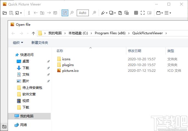
Task: Click the zoom out magnifier icon
Action: click(x=72, y=13)
